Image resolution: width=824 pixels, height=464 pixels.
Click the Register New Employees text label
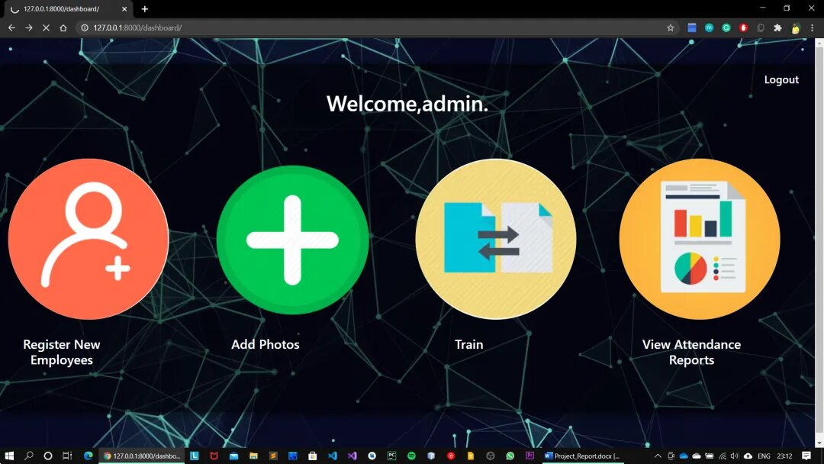pos(62,352)
